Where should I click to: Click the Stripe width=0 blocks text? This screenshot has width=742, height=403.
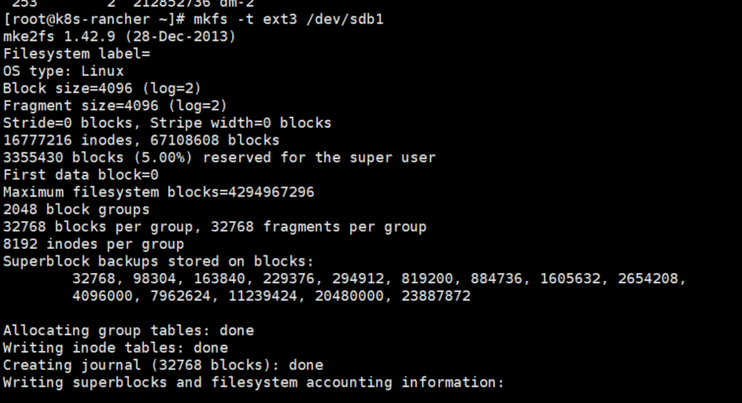click(240, 123)
